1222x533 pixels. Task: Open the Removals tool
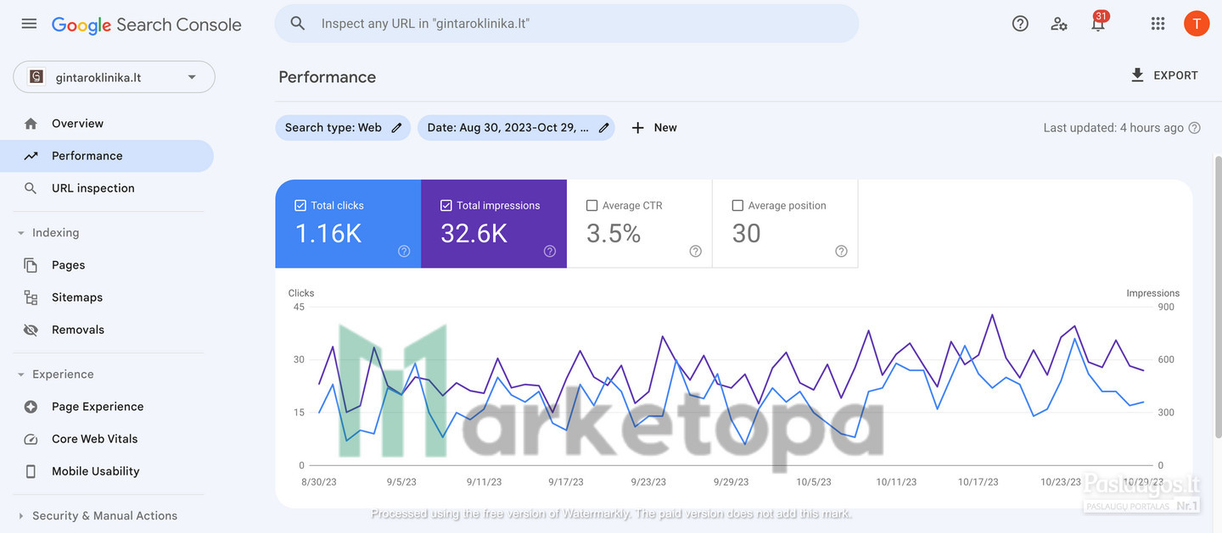point(107,330)
